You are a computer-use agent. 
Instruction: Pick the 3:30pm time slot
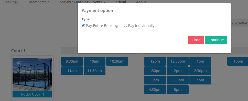click(178, 80)
